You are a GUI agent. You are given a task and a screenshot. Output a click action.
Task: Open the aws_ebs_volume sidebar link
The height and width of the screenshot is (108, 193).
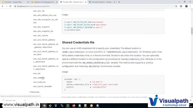(x=41, y=35)
